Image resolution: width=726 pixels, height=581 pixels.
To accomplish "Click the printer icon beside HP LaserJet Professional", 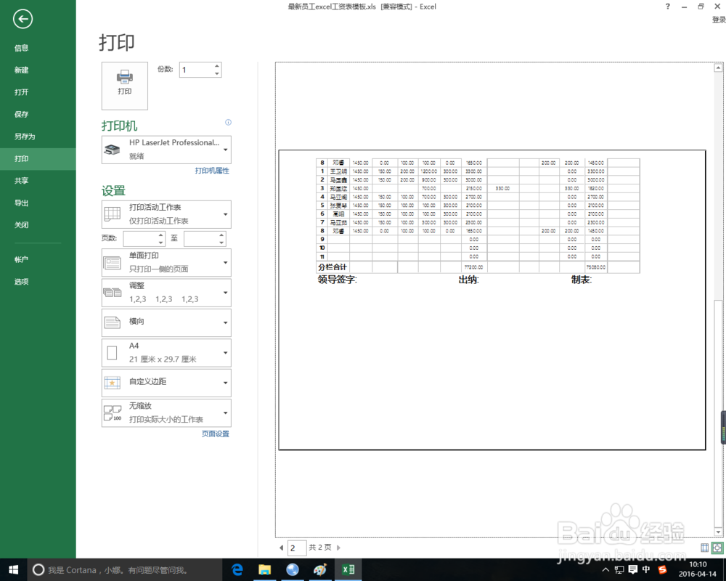I will click(113, 150).
